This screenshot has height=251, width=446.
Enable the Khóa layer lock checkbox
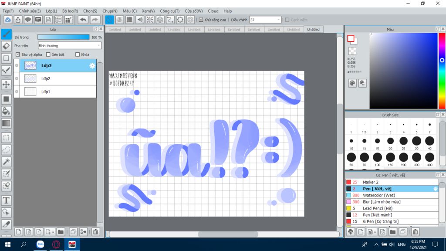click(x=78, y=54)
